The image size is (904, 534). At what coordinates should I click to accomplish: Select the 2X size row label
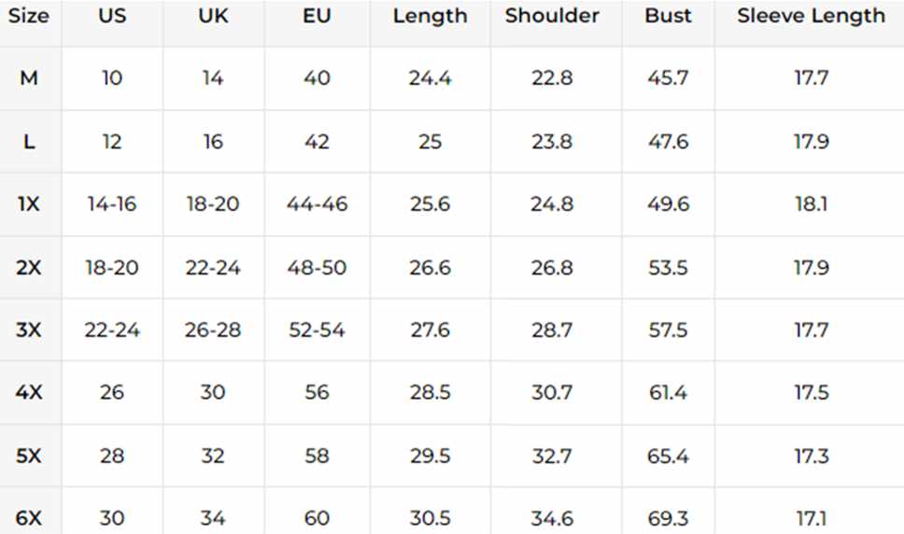[29, 267]
